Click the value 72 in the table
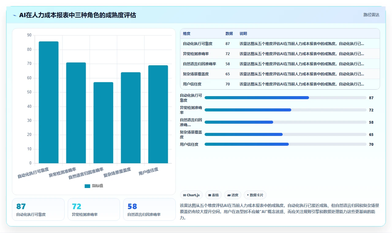This screenshot has width=392, height=233. [228, 54]
